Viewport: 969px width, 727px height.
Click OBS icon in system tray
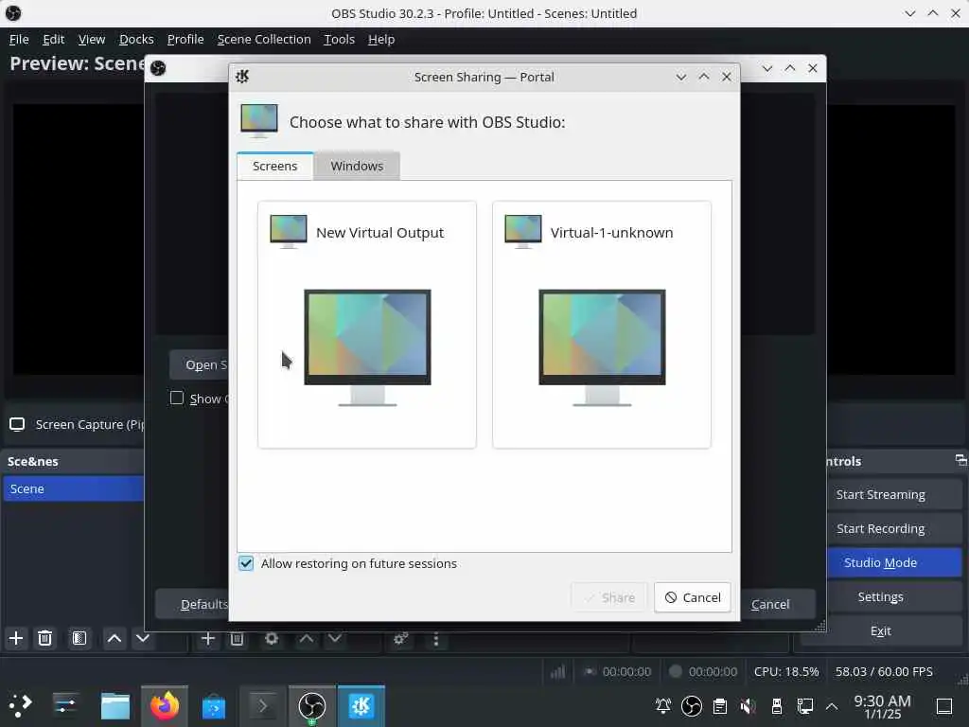coord(692,705)
